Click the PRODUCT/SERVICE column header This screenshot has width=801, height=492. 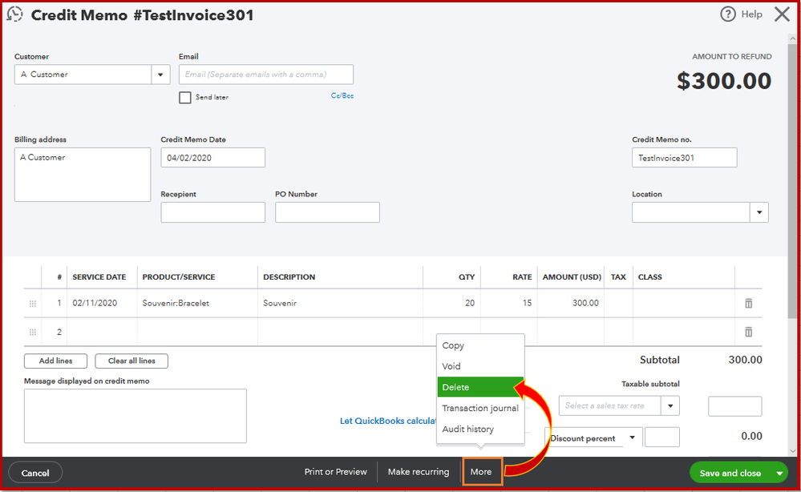179,277
